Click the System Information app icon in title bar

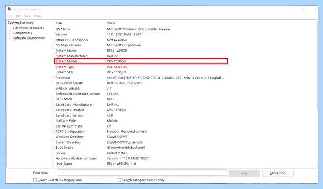[9, 9]
